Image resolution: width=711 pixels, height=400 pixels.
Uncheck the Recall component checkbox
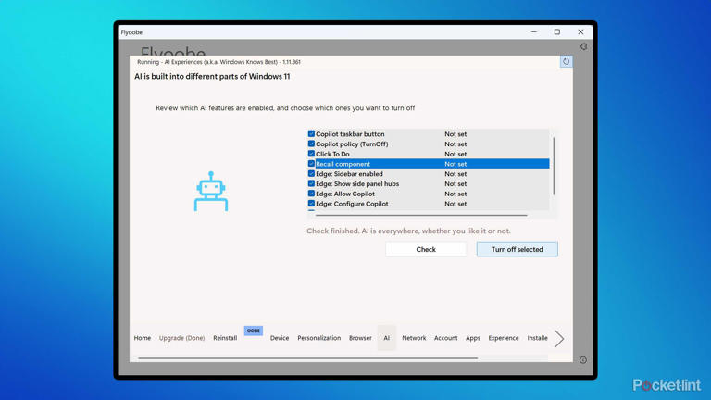311,164
